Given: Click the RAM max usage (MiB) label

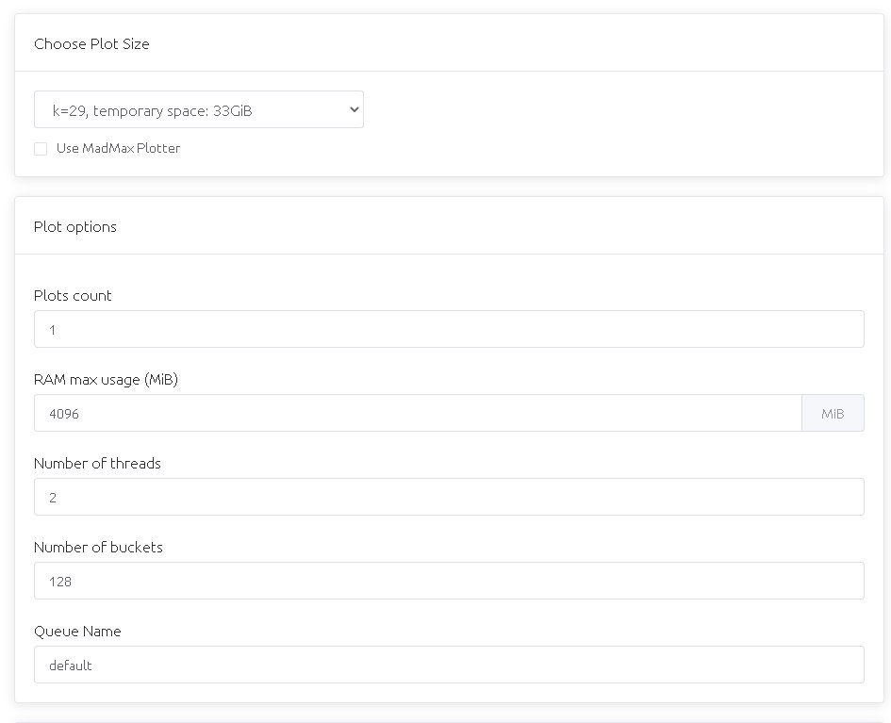Looking at the screenshot, I should click(107, 379).
